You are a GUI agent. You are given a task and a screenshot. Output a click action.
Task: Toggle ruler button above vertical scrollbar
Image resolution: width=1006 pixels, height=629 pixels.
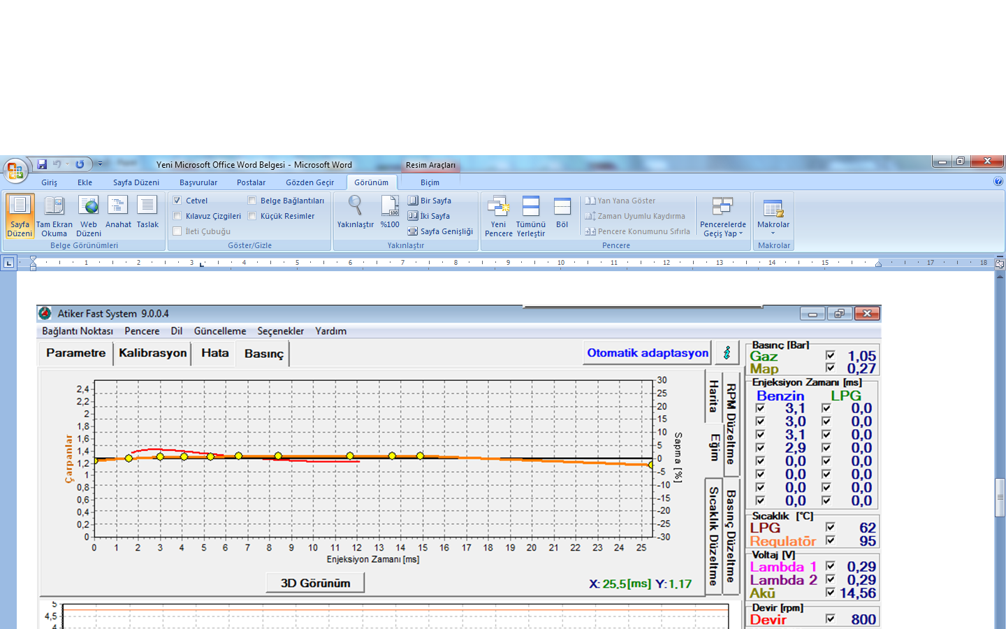tap(1000, 264)
